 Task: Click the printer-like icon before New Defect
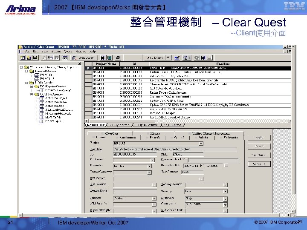pos(118,57)
